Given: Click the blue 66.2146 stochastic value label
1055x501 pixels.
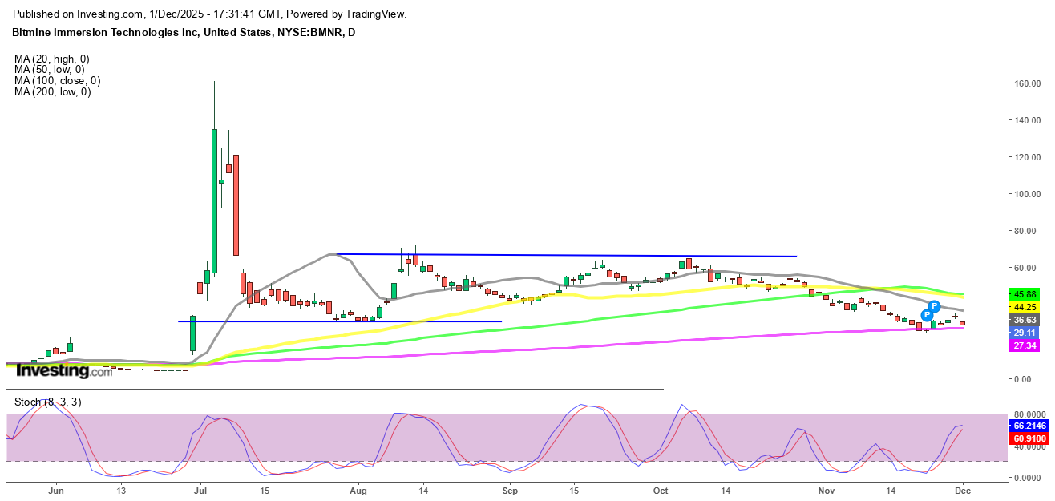Looking at the screenshot, I should (1029, 426).
